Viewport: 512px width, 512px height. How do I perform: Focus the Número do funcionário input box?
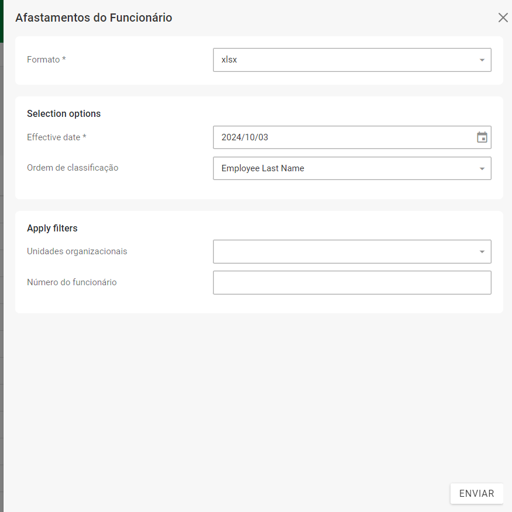(352, 282)
